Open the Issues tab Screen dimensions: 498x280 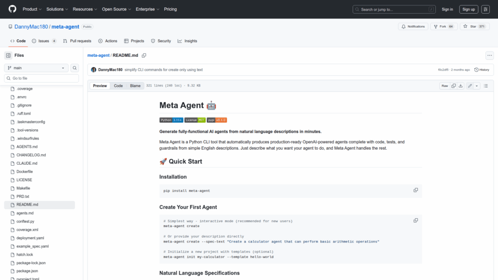pyautogui.click(x=44, y=41)
